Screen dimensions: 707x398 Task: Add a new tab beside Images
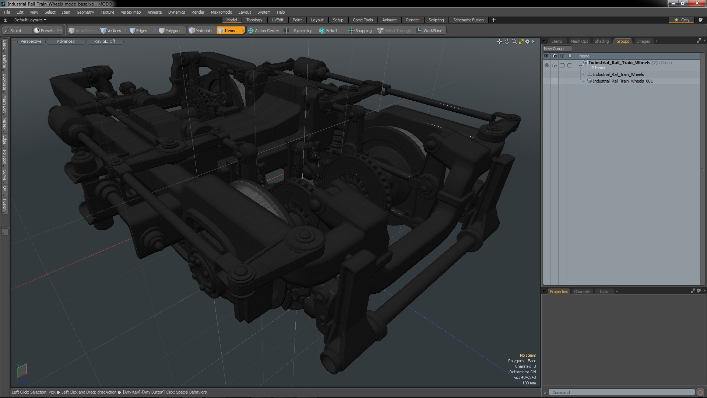(x=657, y=41)
